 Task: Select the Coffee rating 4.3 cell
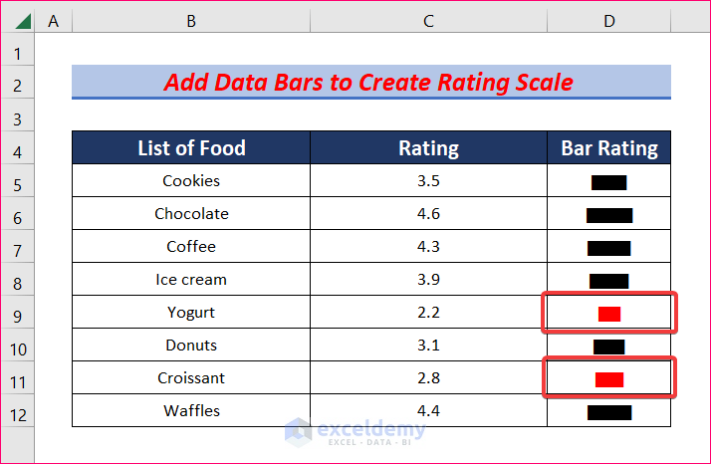(x=428, y=247)
